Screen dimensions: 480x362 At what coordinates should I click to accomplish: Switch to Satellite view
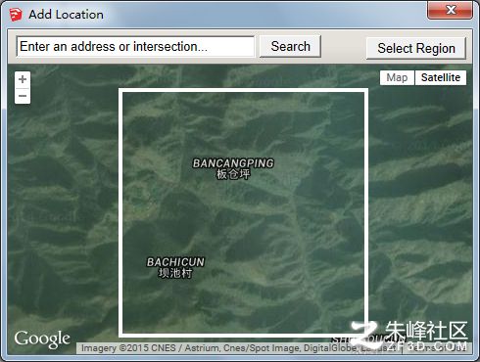click(x=441, y=77)
